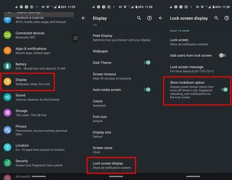Toggle the Auto-rotate screen switch
The width and height of the screenshot is (232, 180).
click(147, 90)
